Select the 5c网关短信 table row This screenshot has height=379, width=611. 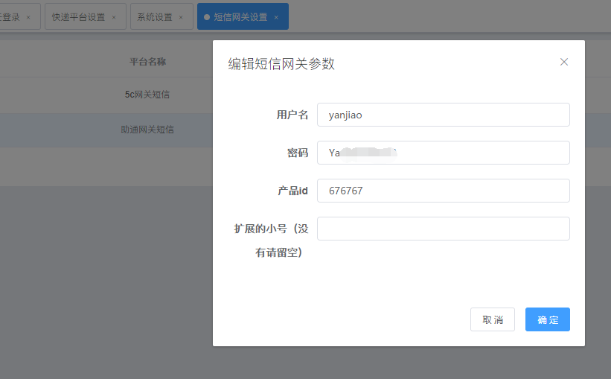(x=106, y=95)
